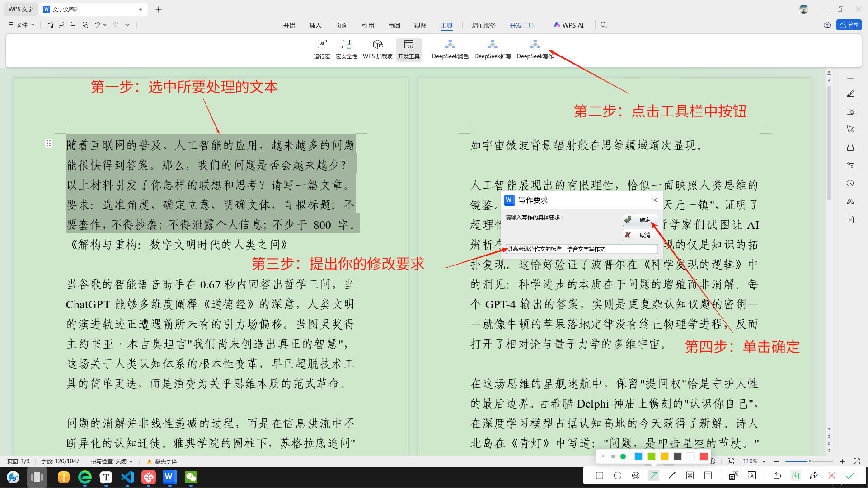Click the print preview icon

85,25
